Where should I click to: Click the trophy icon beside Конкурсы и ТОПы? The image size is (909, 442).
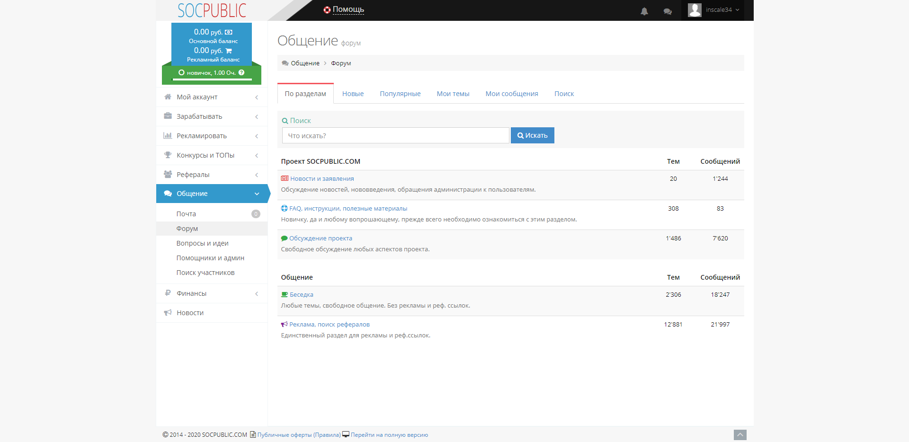(x=168, y=155)
